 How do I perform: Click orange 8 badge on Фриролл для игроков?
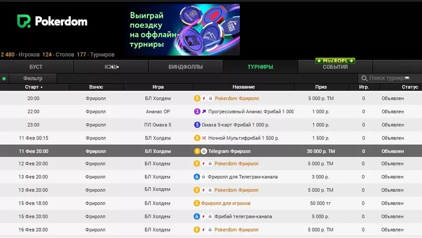coord(197,204)
